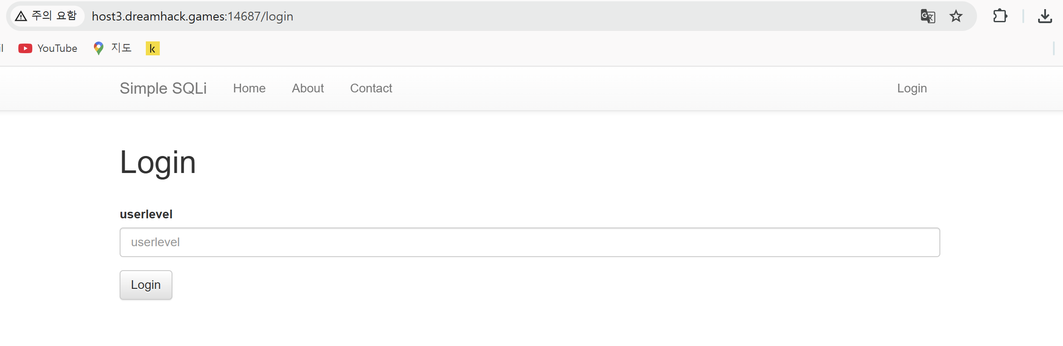Click the translate page icon
The width and height of the screenshot is (1063, 346).
pos(928,17)
